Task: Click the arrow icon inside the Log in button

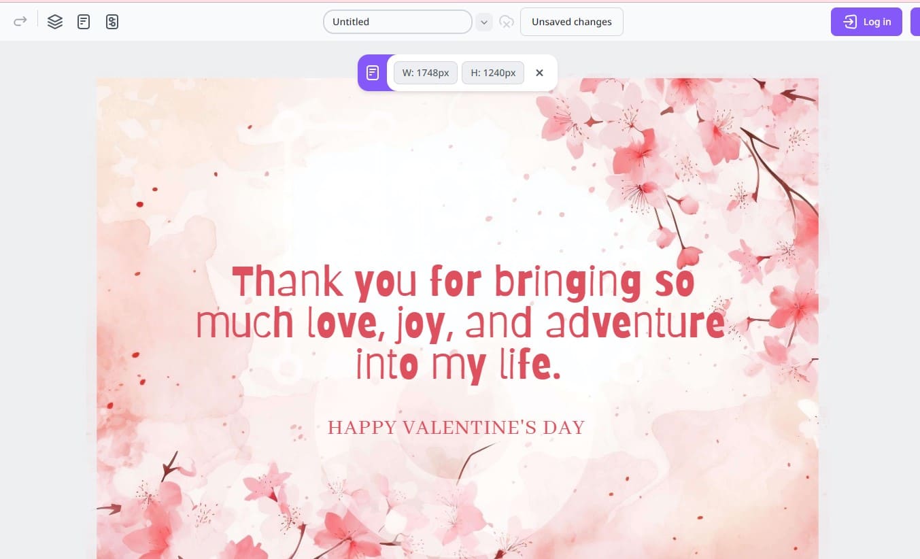Action: (850, 22)
